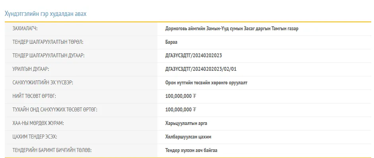Click label "ТЕНДЕРИЙН БАРИМТ БИЧГИЙН ТӨЛӨВ:"
Image resolution: width=374 pixels, height=158 pixels.
point(52,150)
